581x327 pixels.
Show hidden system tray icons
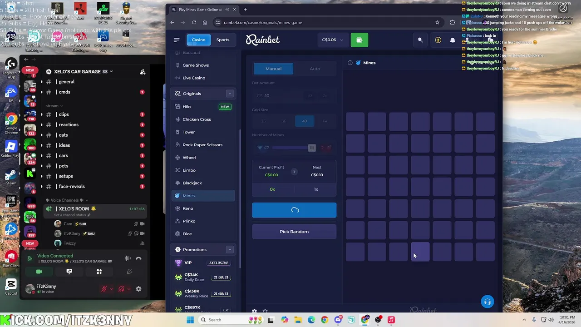(524, 320)
